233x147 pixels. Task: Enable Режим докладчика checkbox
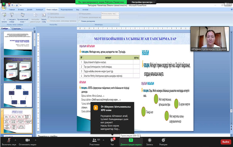(x=80, y=21)
